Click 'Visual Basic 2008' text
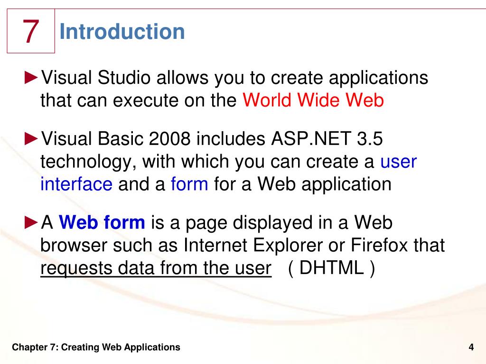The image size is (486, 364). 116,138
